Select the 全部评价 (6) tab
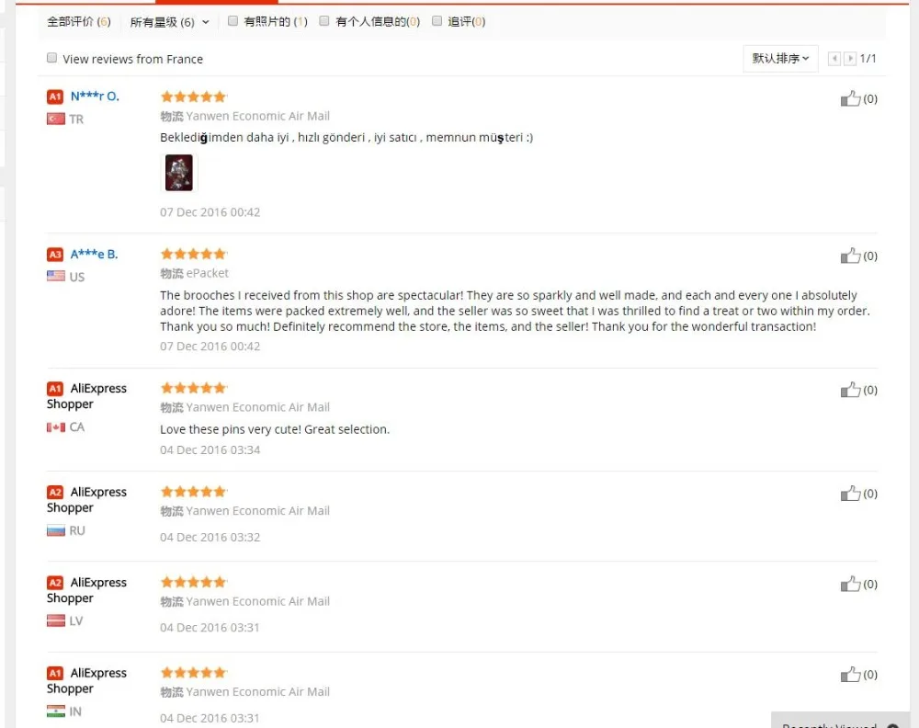 (x=78, y=22)
